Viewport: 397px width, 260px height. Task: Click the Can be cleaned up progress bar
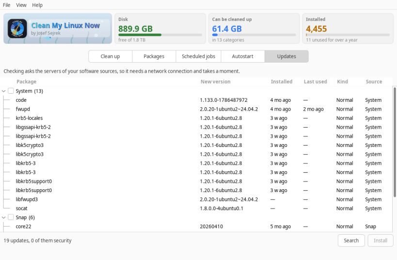coord(254,35)
